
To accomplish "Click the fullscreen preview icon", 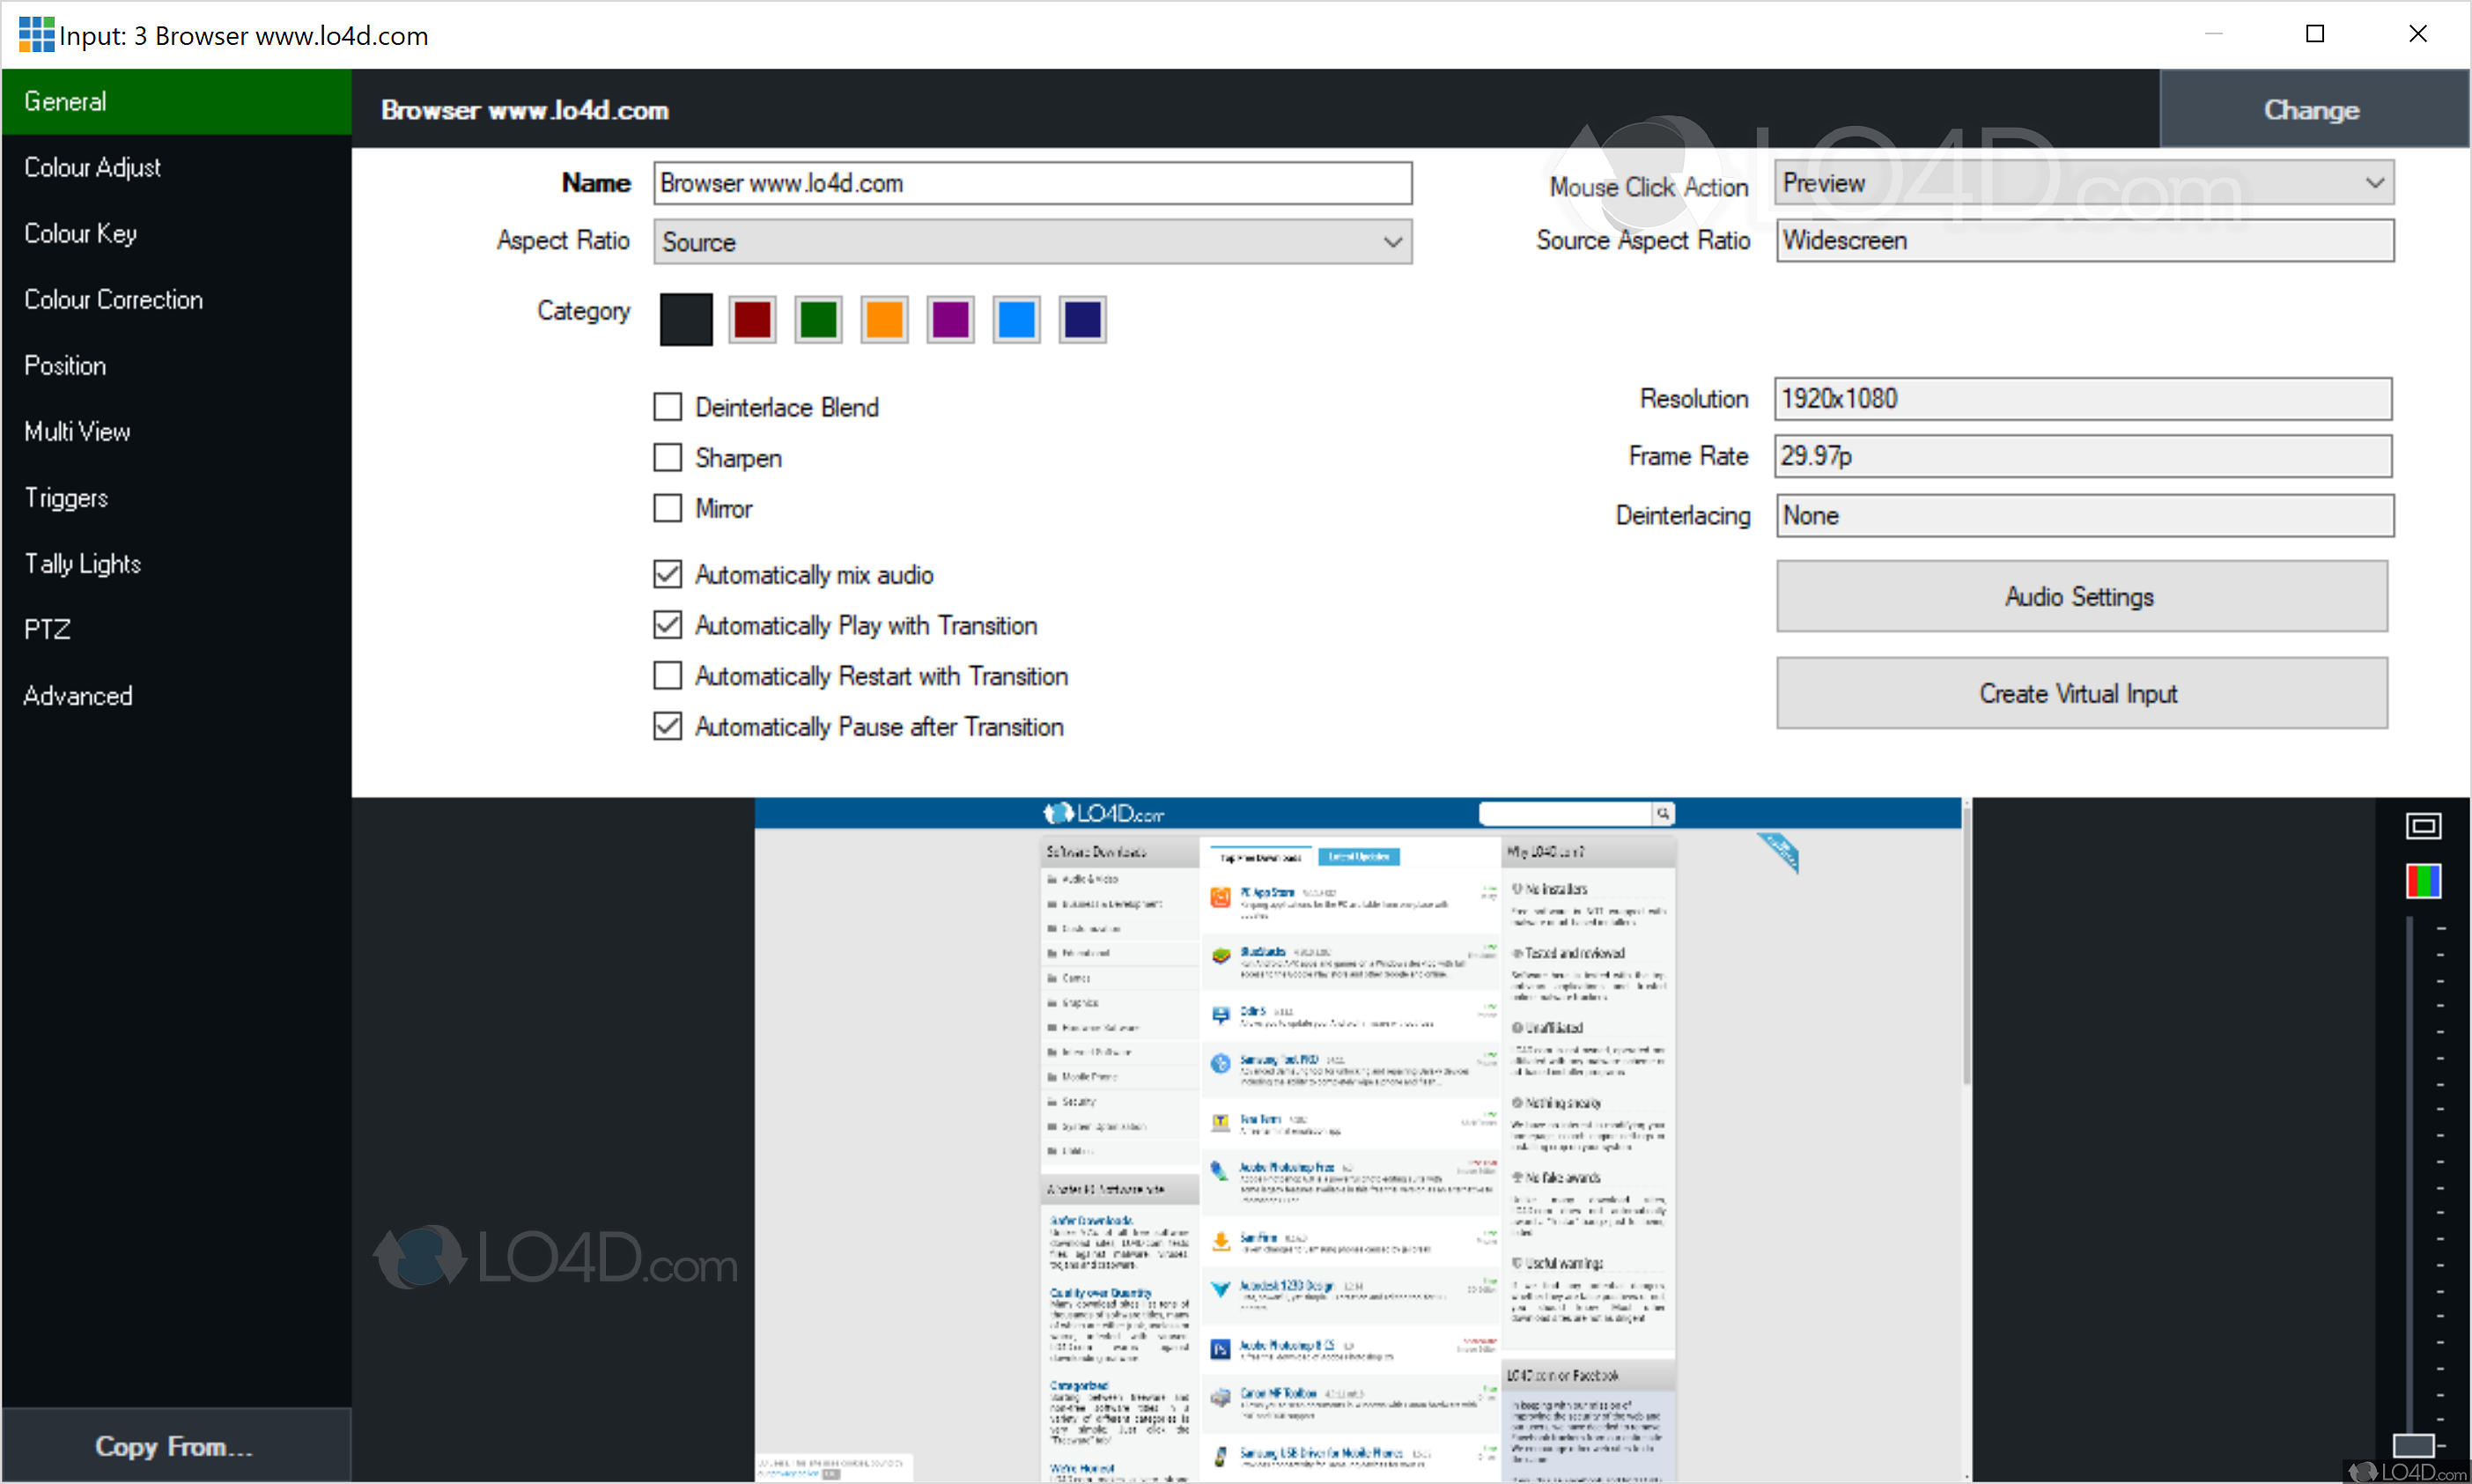I will 2423,826.
